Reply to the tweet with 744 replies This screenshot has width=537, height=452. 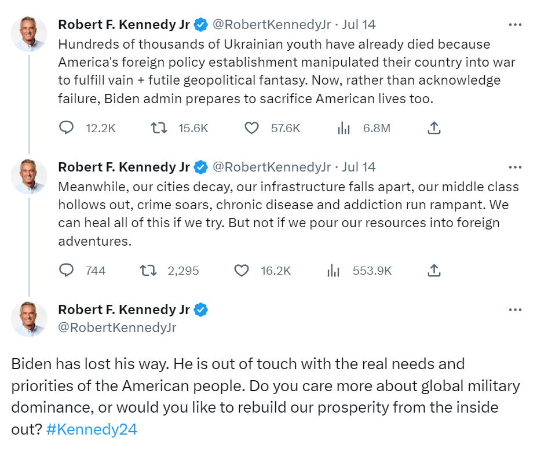coord(67,270)
